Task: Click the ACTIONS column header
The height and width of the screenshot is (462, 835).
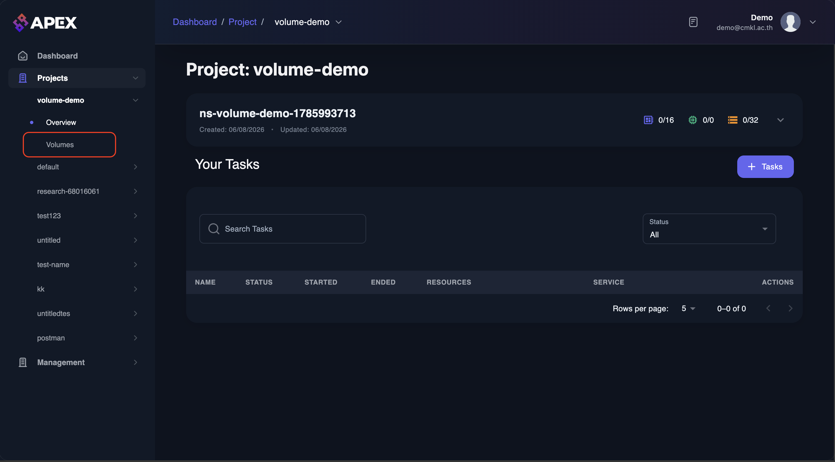Action: coord(777,282)
